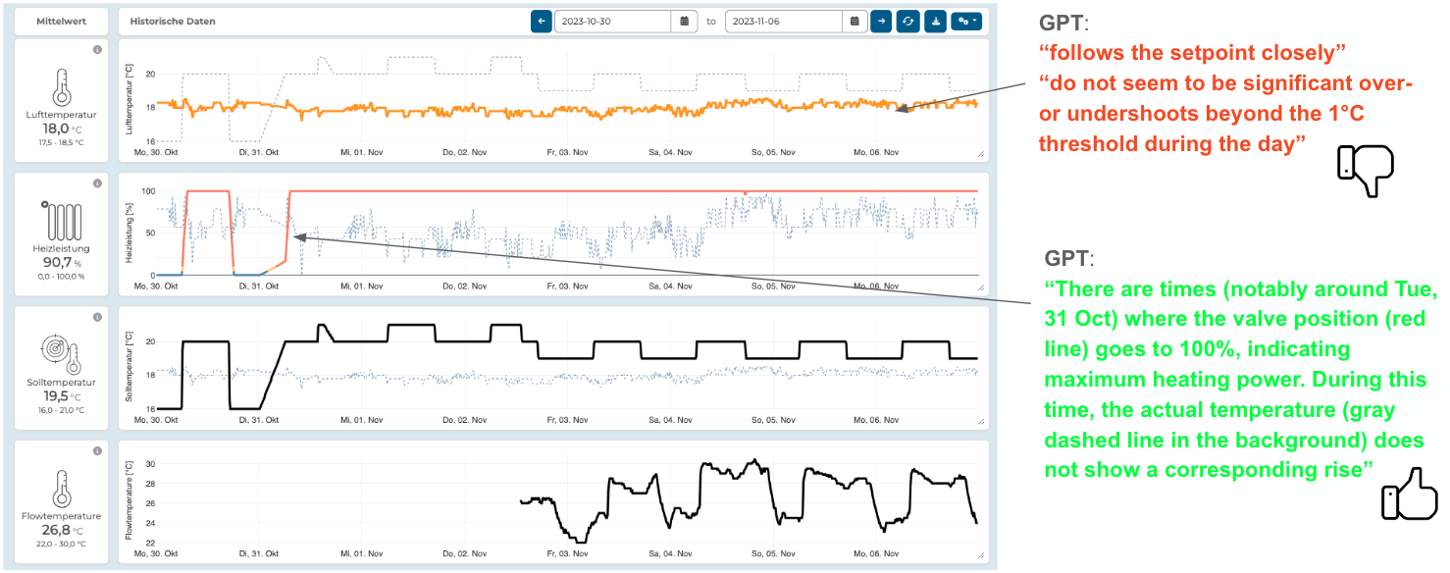Image resolution: width=1450 pixels, height=573 pixels.
Task: Click the Flowtemperature card label
Action: click(x=61, y=516)
